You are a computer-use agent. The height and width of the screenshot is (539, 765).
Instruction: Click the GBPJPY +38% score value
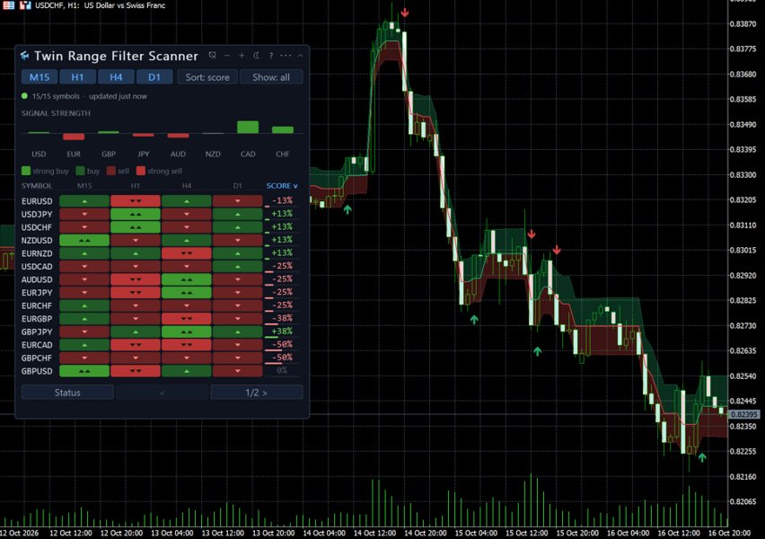(x=282, y=331)
